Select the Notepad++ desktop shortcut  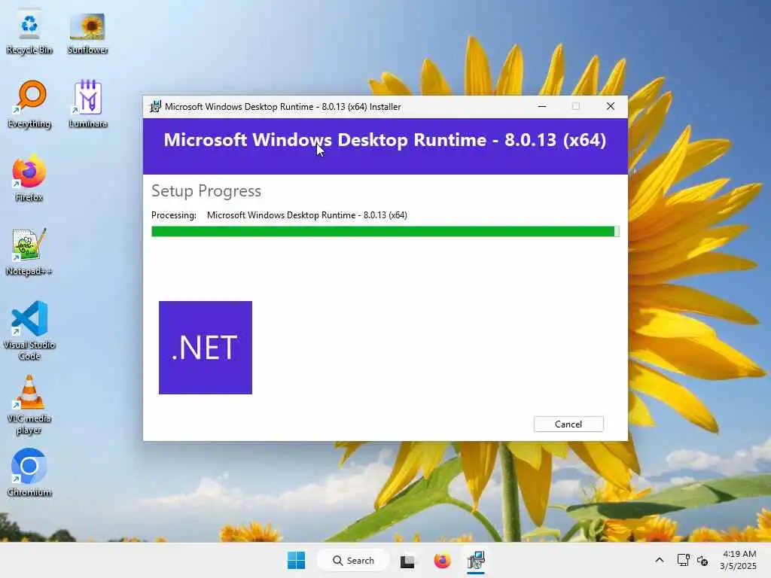[29, 252]
